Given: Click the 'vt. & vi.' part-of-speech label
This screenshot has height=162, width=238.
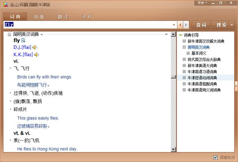Looking at the screenshot, I should 22,133.
